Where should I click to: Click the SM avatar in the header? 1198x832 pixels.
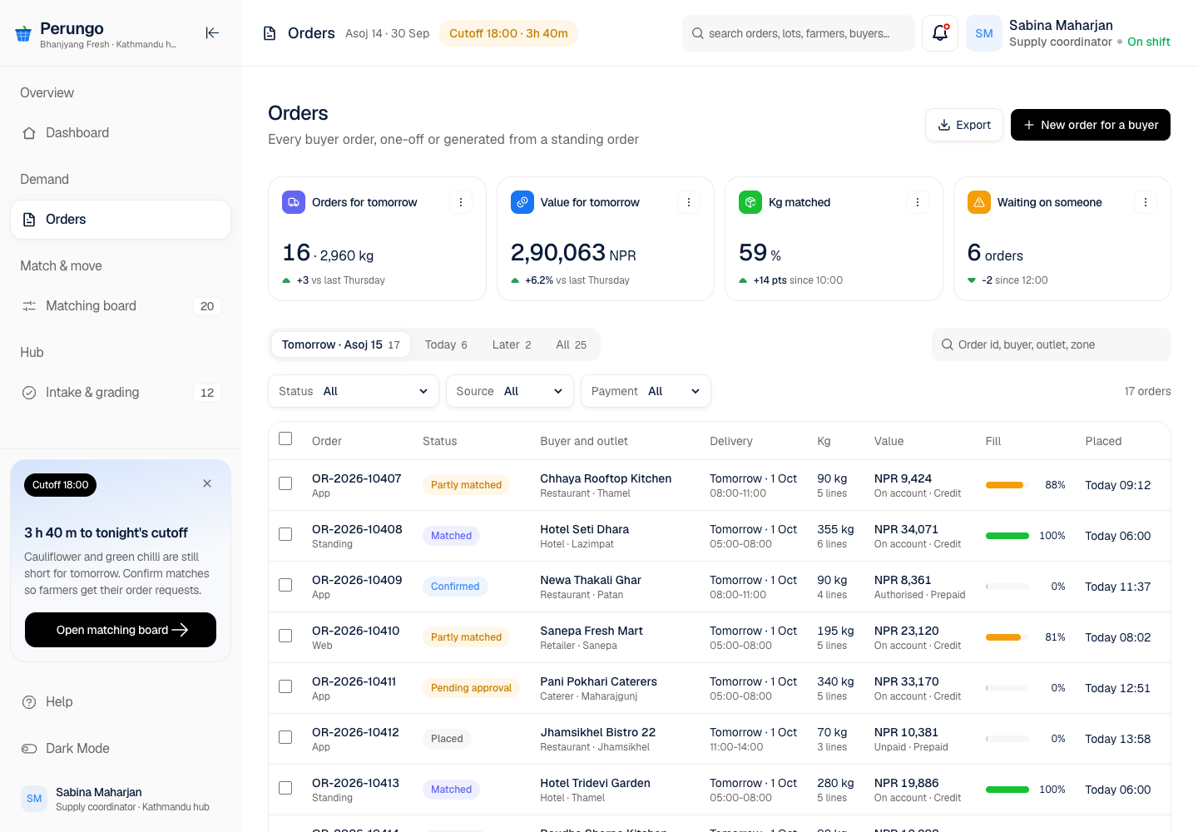coord(984,33)
